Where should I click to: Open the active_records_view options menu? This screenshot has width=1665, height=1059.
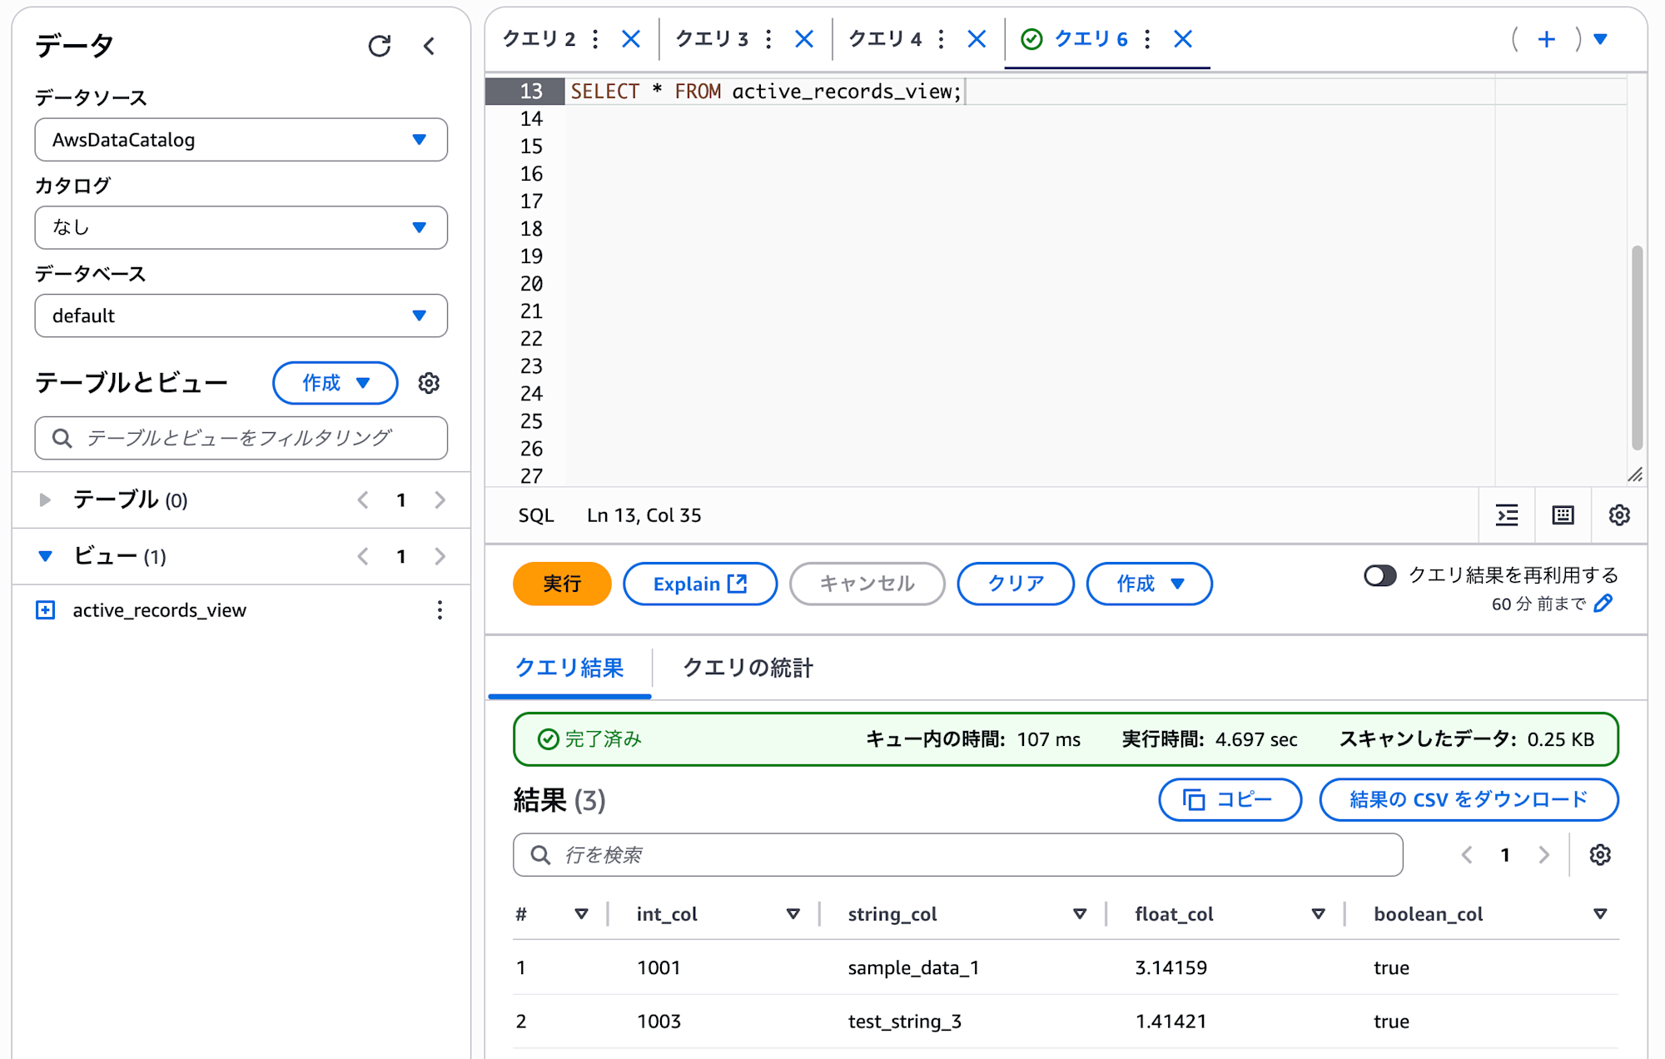[x=440, y=610]
